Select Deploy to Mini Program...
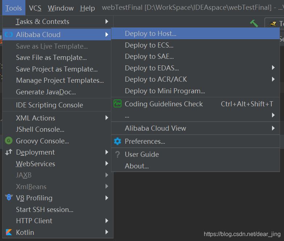The height and width of the screenshot is (241, 284). (195, 91)
